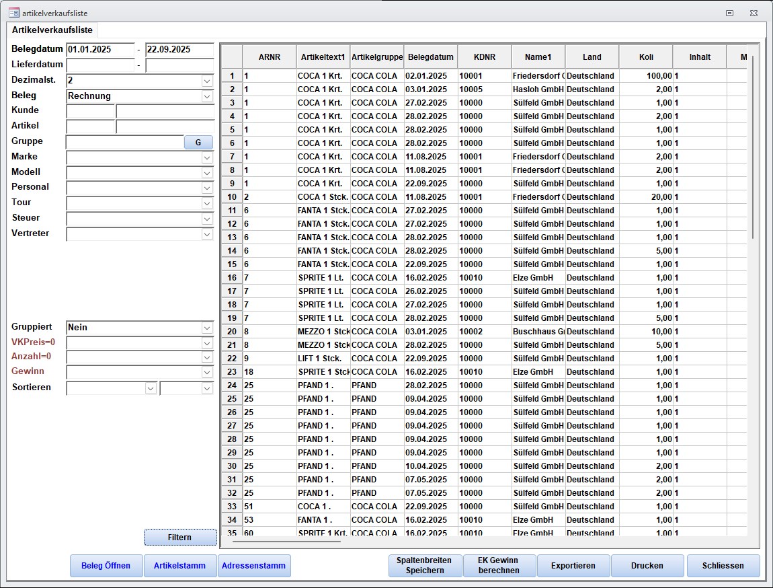Click the Beleg Öffnen button

tap(106, 566)
